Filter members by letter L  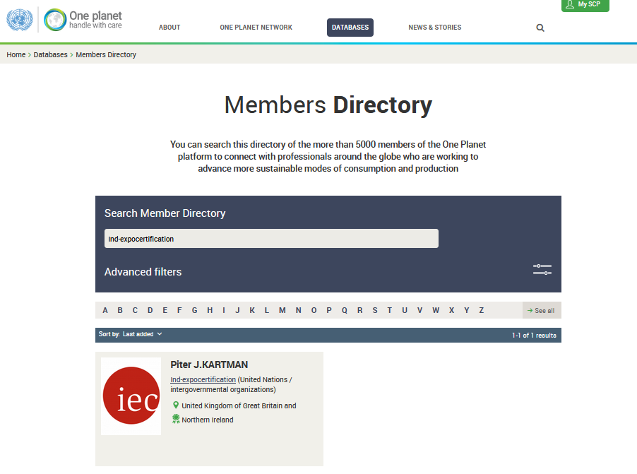coord(266,310)
